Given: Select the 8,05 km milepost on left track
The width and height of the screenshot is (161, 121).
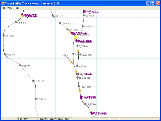Looking at the screenshot, I should 5,55.
